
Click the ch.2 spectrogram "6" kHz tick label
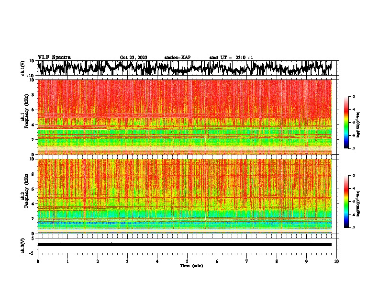coord(33,189)
